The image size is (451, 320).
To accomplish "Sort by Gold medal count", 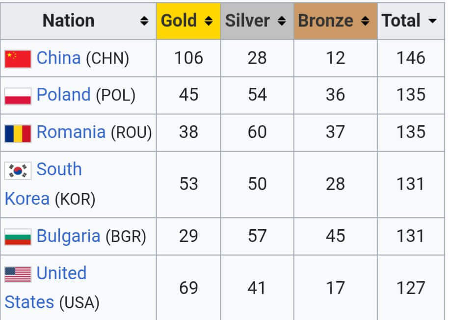I will click(209, 21).
